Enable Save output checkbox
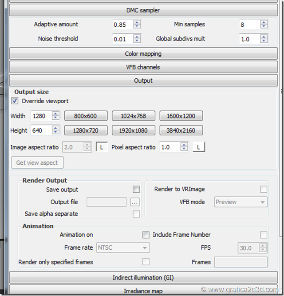The height and width of the screenshot is (296, 284). click(x=136, y=190)
